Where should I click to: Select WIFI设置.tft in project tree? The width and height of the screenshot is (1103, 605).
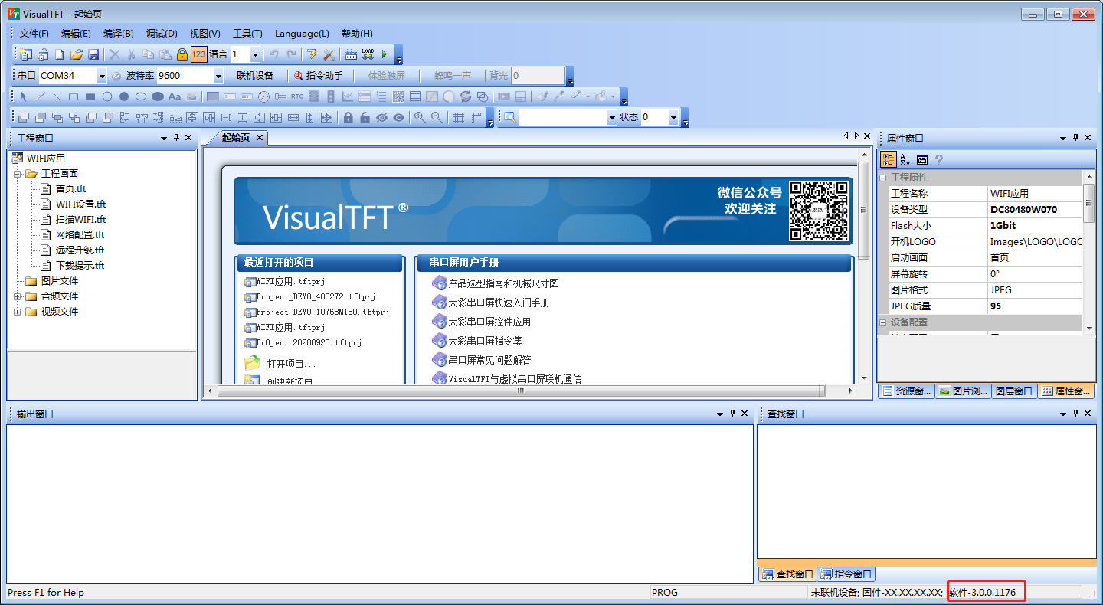(80, 204)
